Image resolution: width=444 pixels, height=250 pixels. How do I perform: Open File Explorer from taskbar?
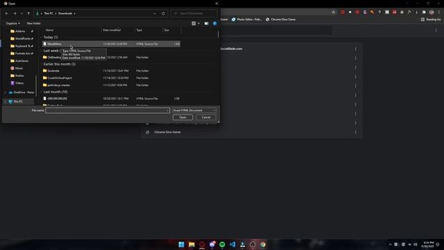pos(191,244)
